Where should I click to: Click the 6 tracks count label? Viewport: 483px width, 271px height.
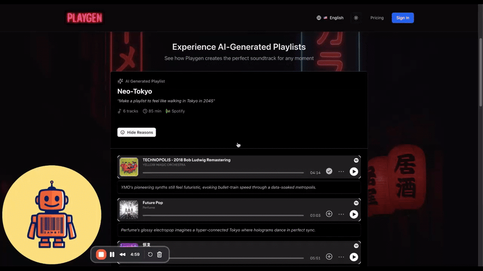pos(128,111)
